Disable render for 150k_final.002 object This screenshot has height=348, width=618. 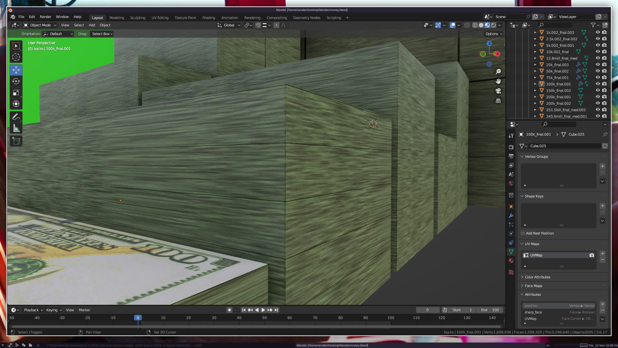[604, 90]
